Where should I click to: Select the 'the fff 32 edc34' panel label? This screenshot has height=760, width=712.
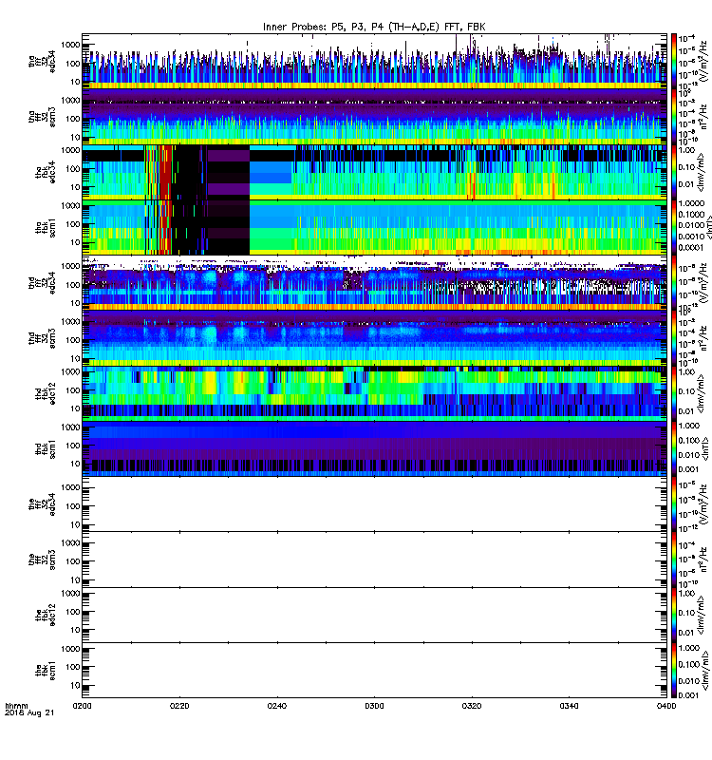[x=42, y=504]
